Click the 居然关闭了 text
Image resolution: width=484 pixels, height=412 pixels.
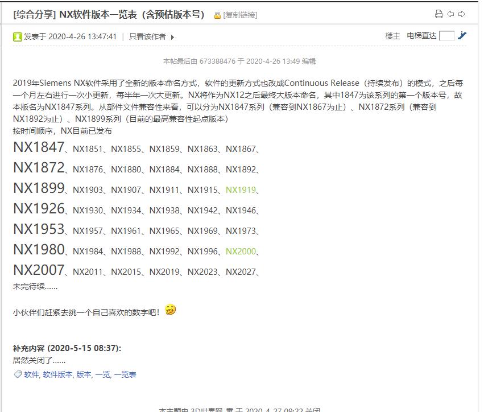tap(39, 360)
